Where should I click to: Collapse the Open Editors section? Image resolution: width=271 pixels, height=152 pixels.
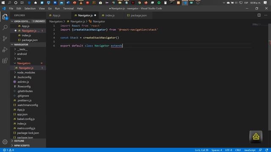28,21
